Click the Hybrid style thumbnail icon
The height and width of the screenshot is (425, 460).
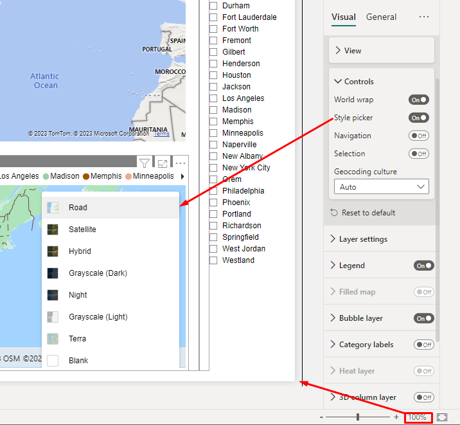click(x=53, y=251)
